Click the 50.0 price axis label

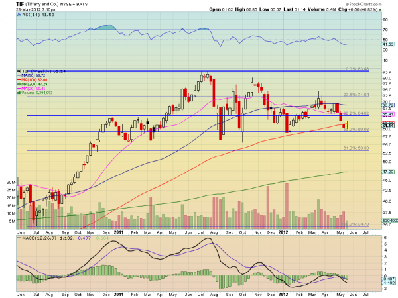[x=387, y=162]
